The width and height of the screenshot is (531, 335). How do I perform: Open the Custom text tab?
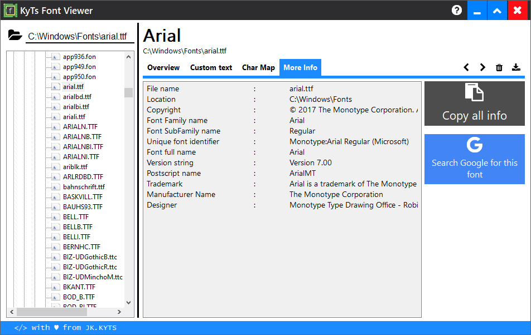pos(211,67)
